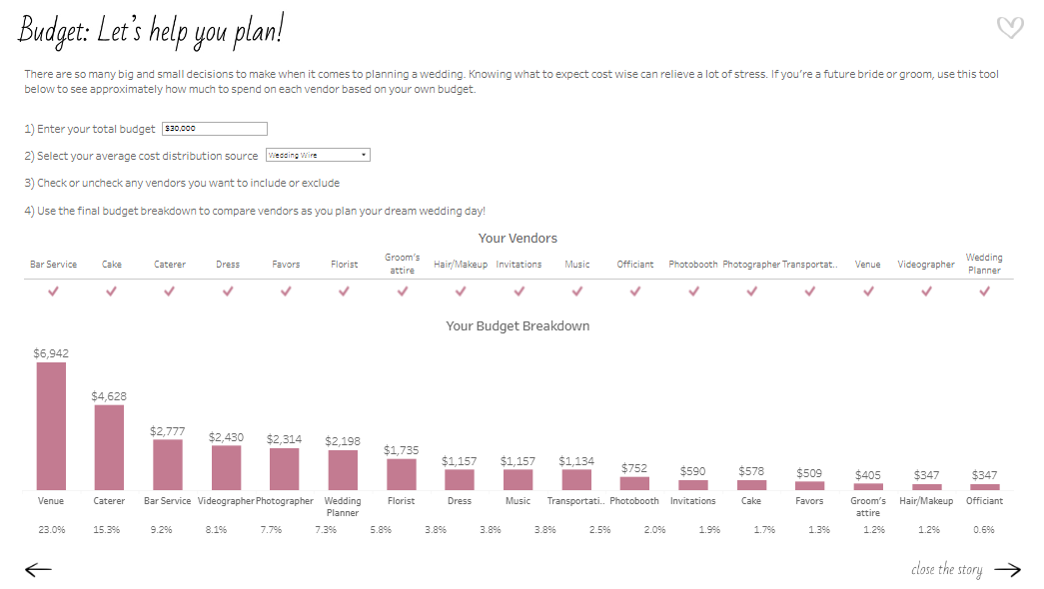The image size is (1044, 589).
Task: Click the close the story link
Action: click(x=946, y=570)
